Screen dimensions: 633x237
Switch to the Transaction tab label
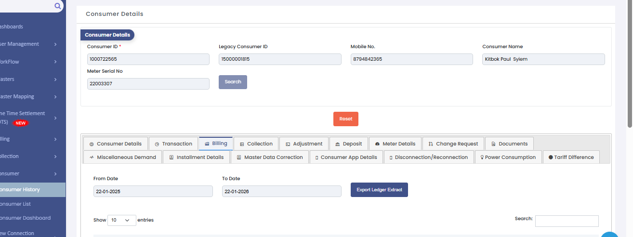pos(177,144)
